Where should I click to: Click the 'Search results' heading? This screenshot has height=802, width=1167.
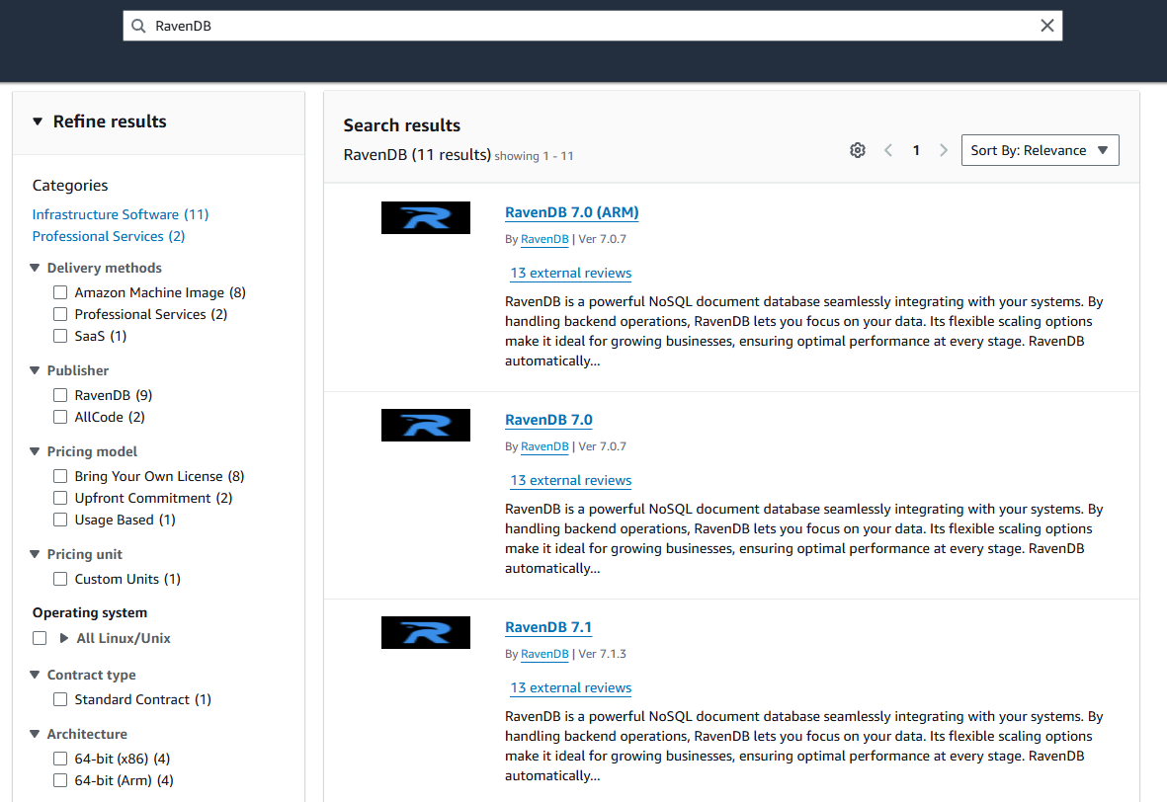pos(402,125)
